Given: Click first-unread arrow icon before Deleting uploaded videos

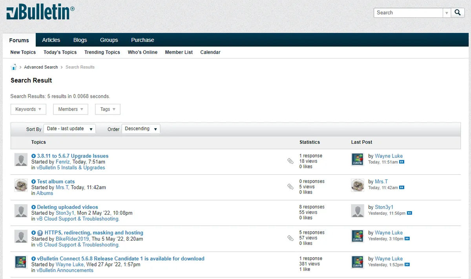Looking at the screenshot, I should 33,207.
